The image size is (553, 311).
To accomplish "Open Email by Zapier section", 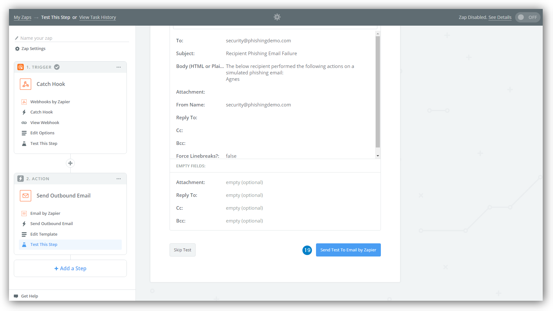I will [45, 214].
